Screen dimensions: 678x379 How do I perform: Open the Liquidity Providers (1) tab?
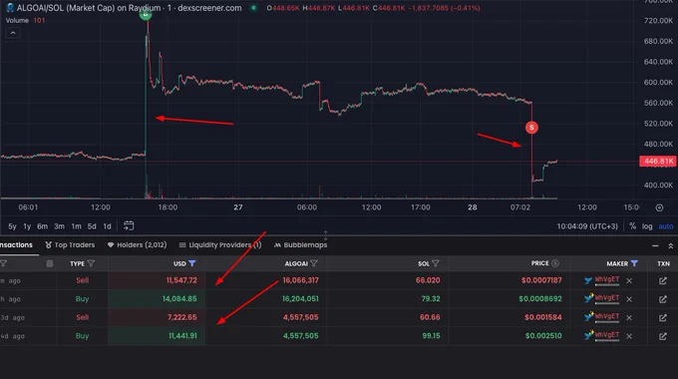[x=220, y=245]
